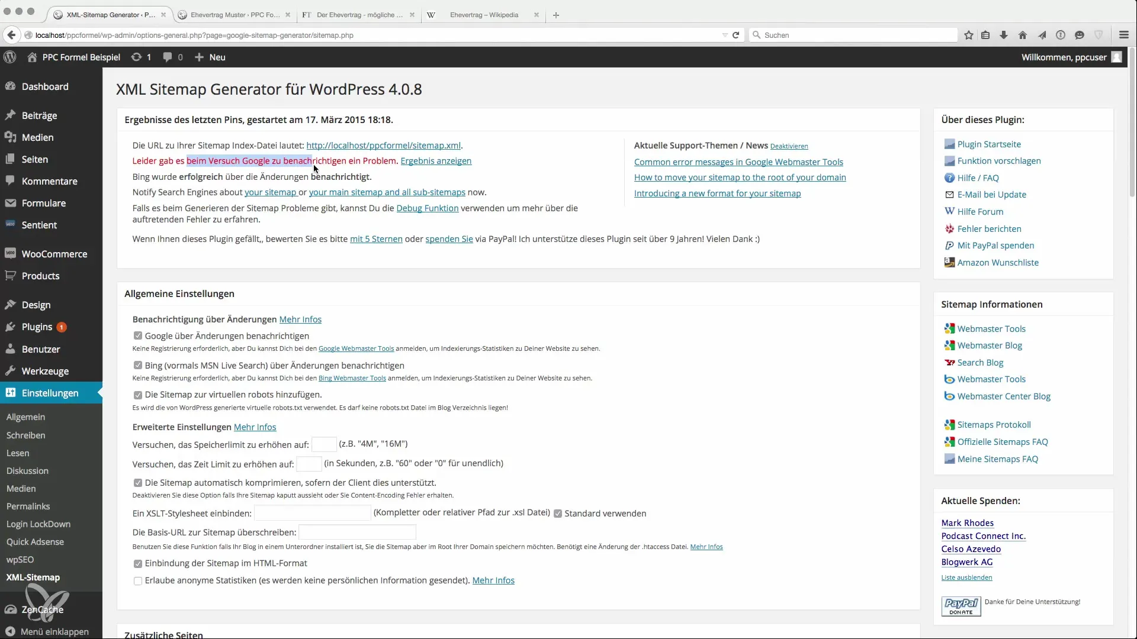The image size is (1137, 639).
Task: Select Permalinks settings submenu
Action: [28, 506]
